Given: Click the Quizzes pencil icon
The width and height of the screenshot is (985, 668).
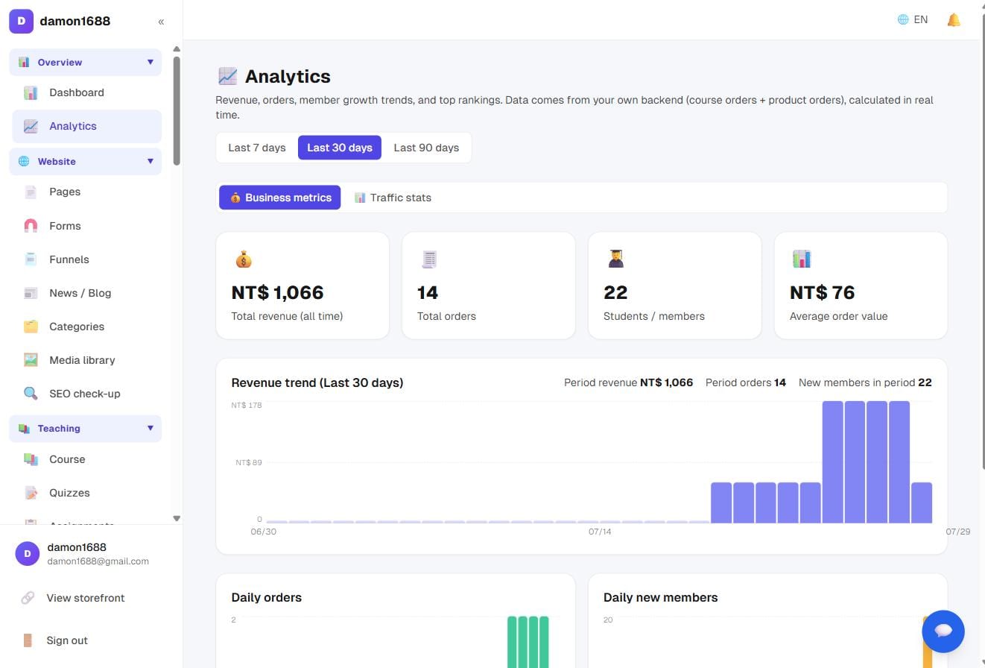Looking at the screenshot, I should (x=31, y=493).
